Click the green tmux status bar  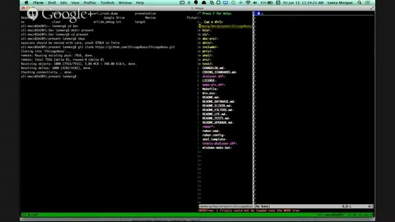point(197,215)
